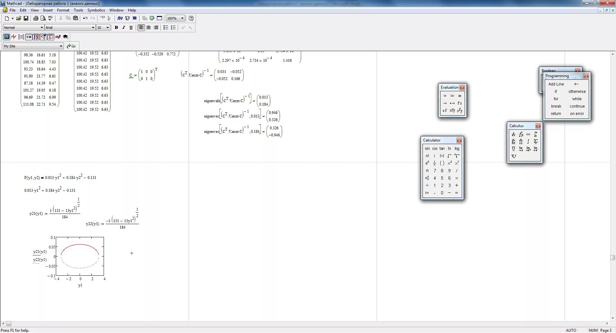Screen dimensions: 616x333
Task: Toggle the Calculator toolbar palette button
Action: pos(6,37)
